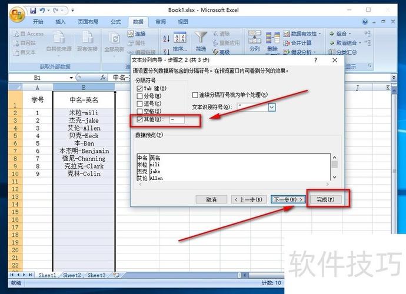Image resolution: width=406 pixels, height=294 pixels.
Task: Click the 取消 button
Action: (211, 199)
